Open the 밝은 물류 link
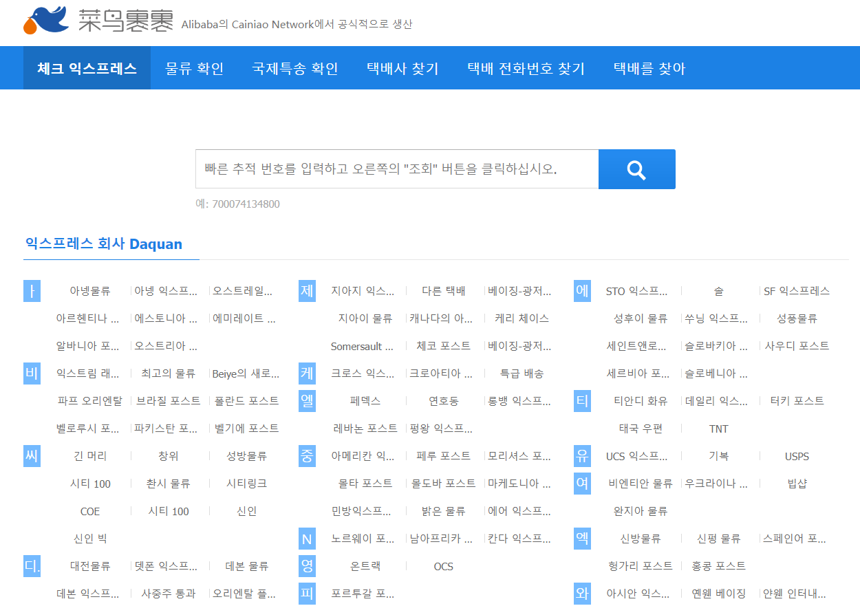Screen dimensions: 860x606 [444, 511]
